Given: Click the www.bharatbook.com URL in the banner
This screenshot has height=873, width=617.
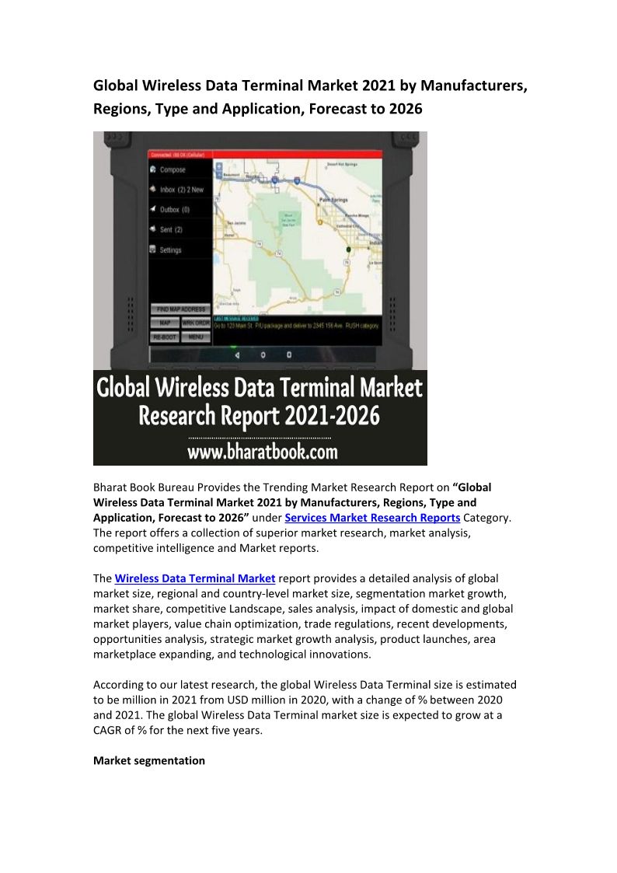Looking at the screenshot, I should point(261,451).
